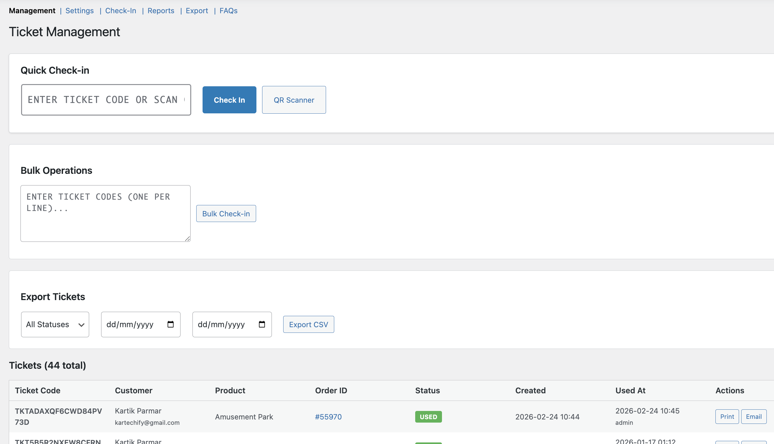
Task: Launch the QR Scanner
Action: pos(294,100)
